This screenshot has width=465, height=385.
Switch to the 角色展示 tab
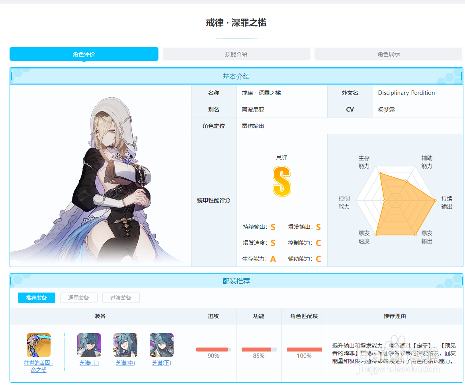coord(389,54)
